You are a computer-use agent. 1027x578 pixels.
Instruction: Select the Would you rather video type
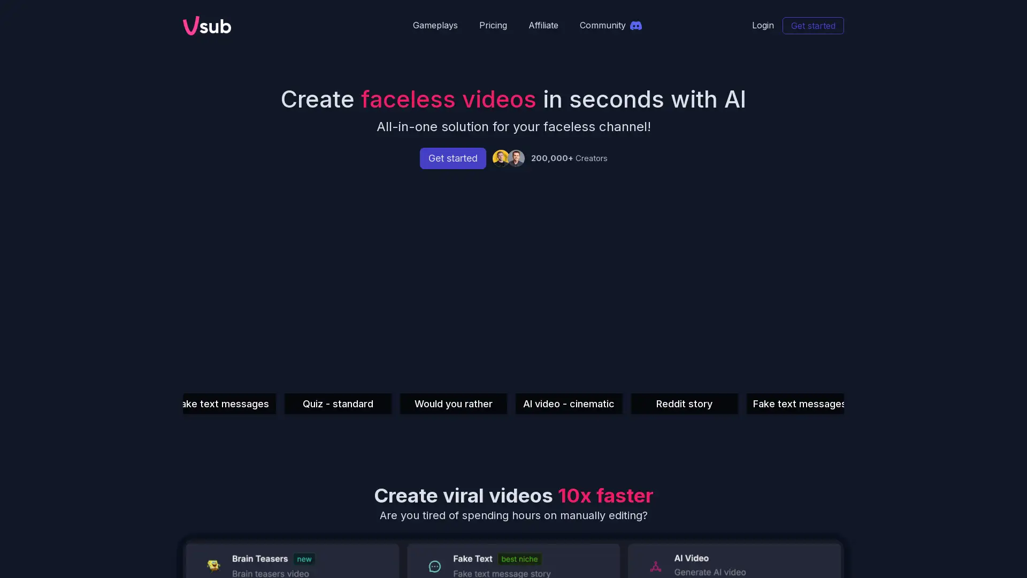(454, 404)
